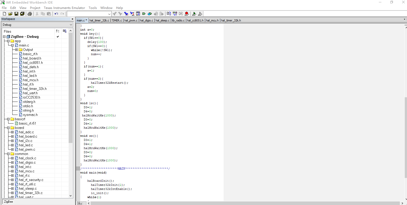The width and height of the screenshot is (407, 205).
Task: Collapse the basicrf folder node
Action: pos(8,119)
